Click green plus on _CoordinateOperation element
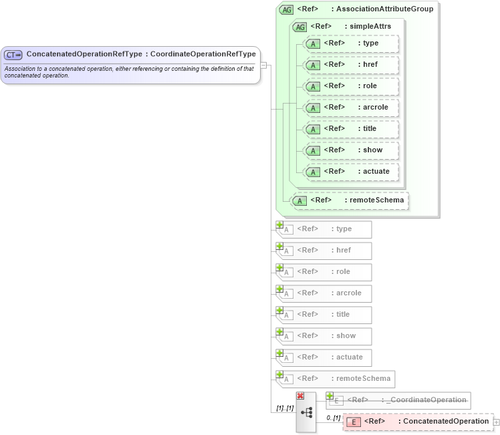 pyautogui.click(x=330, y=396)
